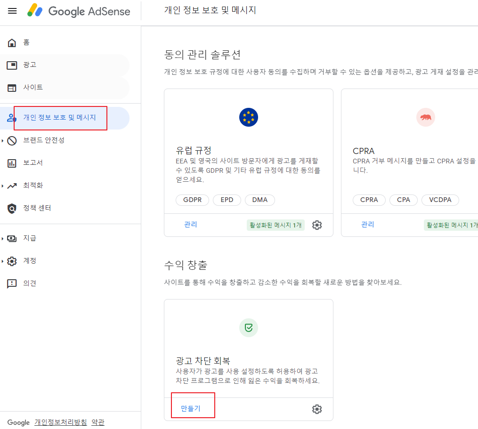Viewport: 478px width, 429px height.
Task: Open the 유럽 규정 settings gear
Action: [317, 225]
